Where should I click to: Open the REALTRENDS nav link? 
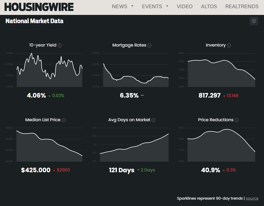(242, 6)
